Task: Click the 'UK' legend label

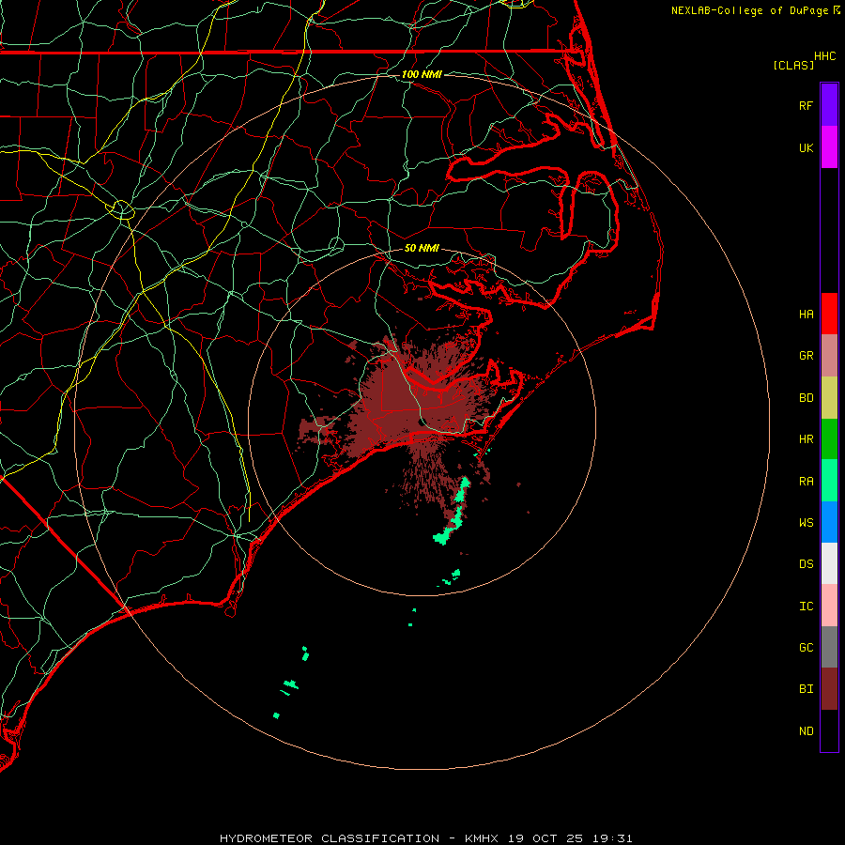Action: click(x=806, y=147)
